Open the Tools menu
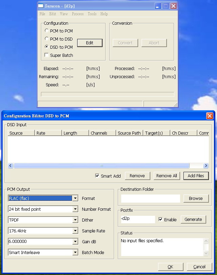 coord(92,14)
